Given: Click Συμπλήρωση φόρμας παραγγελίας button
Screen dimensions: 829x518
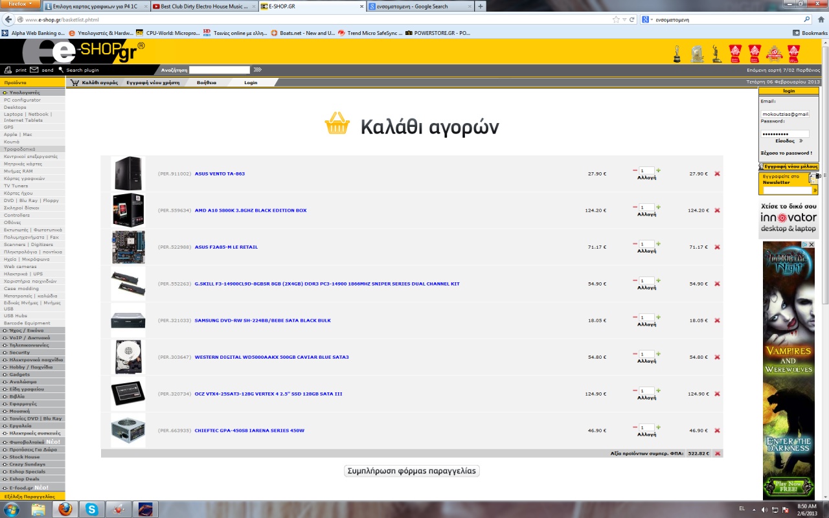Looking at the screenshot, I should coord(412,471).
